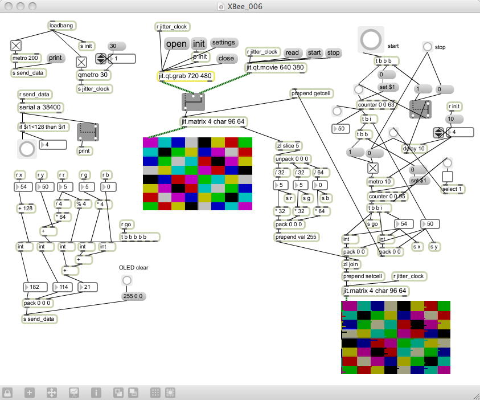The width and height of the screenshot is (480, 400).
Task: Select the prepend getcell object
Action: [311, 93]
